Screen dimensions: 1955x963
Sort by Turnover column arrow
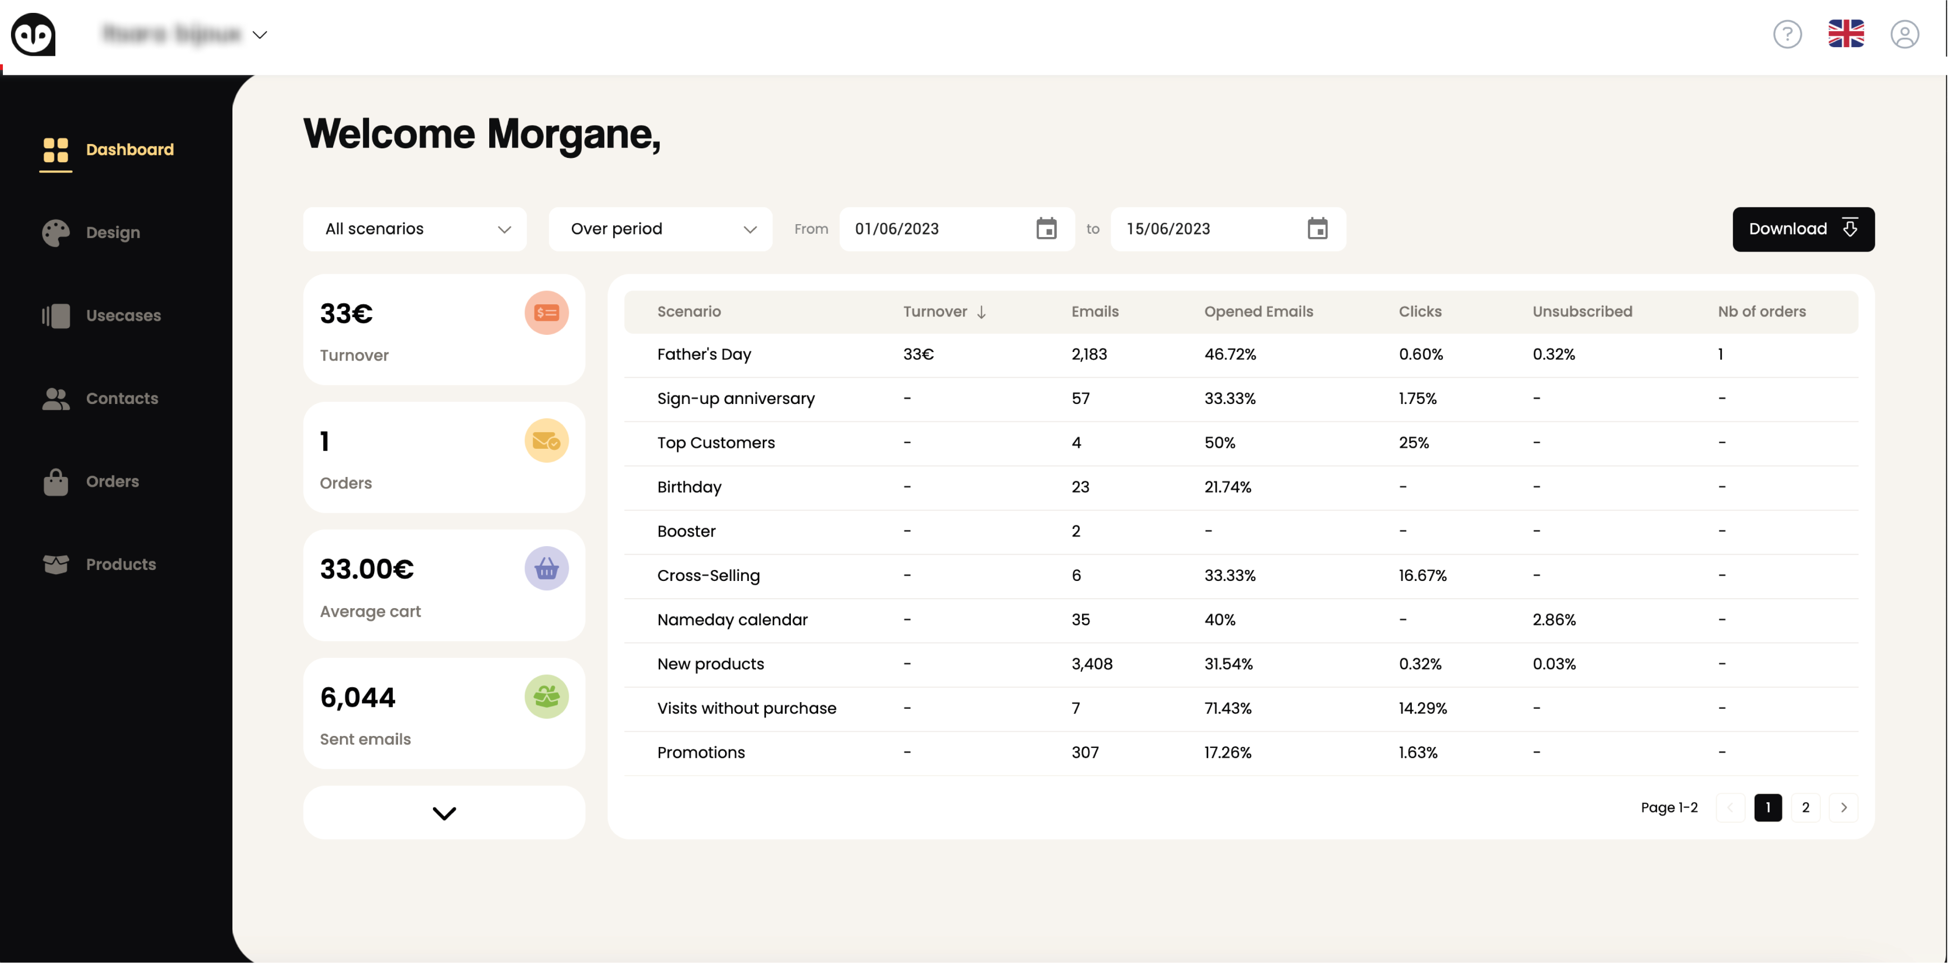(981, 311)
